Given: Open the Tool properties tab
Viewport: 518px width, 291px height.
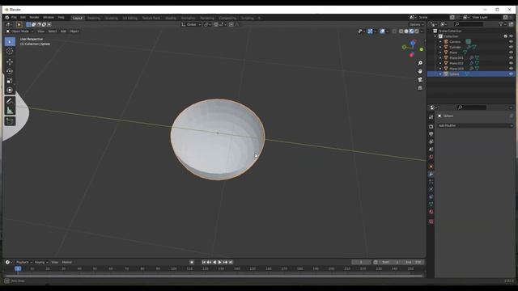Looking at the screenshot, I should tap(431, 117).
